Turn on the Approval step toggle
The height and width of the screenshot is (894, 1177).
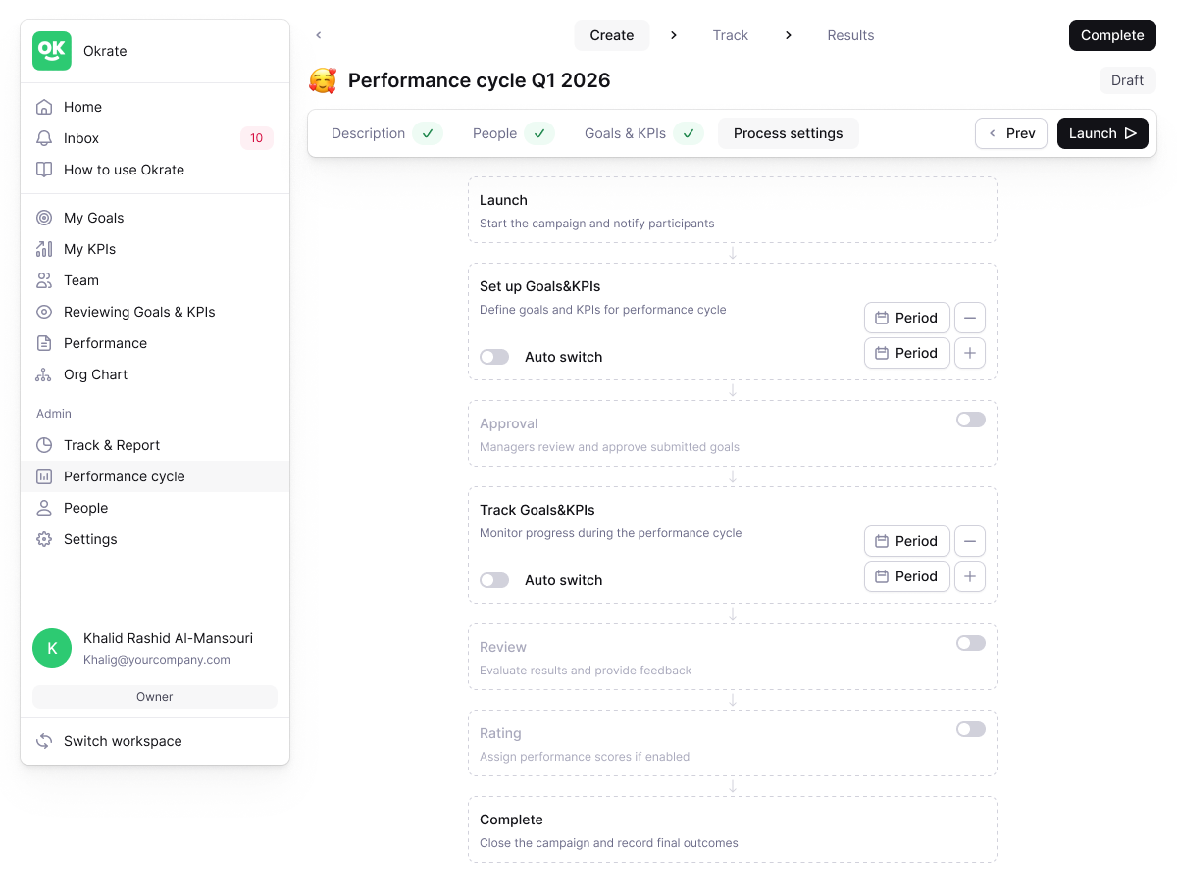971,420
